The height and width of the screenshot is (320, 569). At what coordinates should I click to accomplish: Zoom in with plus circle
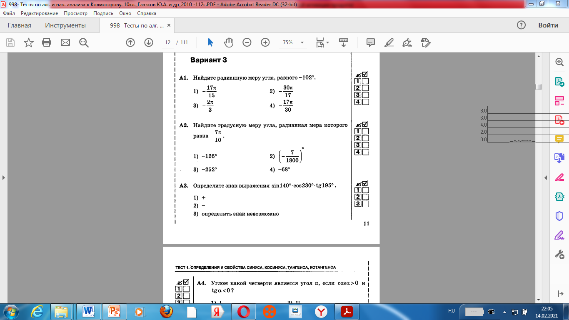coord(265,42)
